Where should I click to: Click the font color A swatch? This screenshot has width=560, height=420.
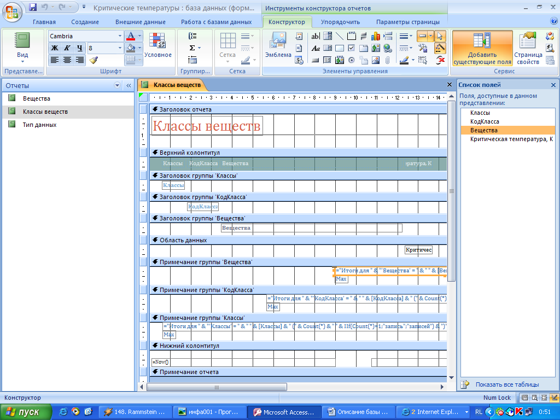pyautogui.click(x=131, y=36)
